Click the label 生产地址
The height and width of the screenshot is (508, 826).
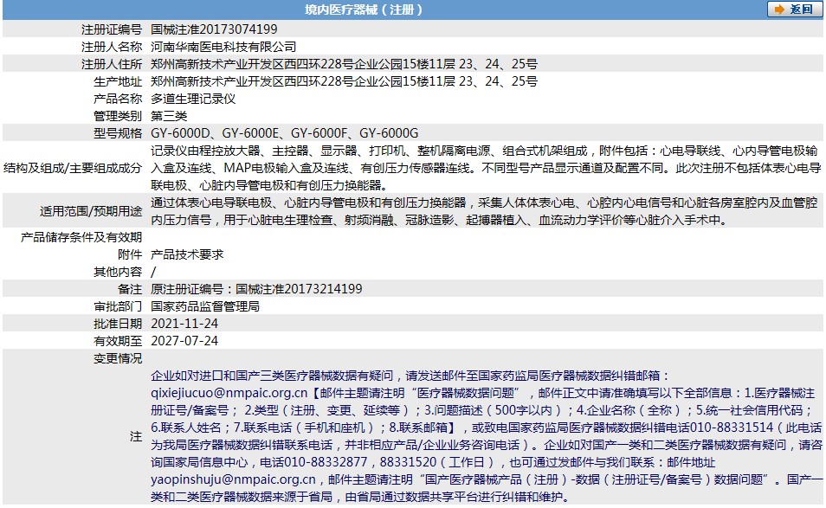pyautogui.click(x=118, y=81)
